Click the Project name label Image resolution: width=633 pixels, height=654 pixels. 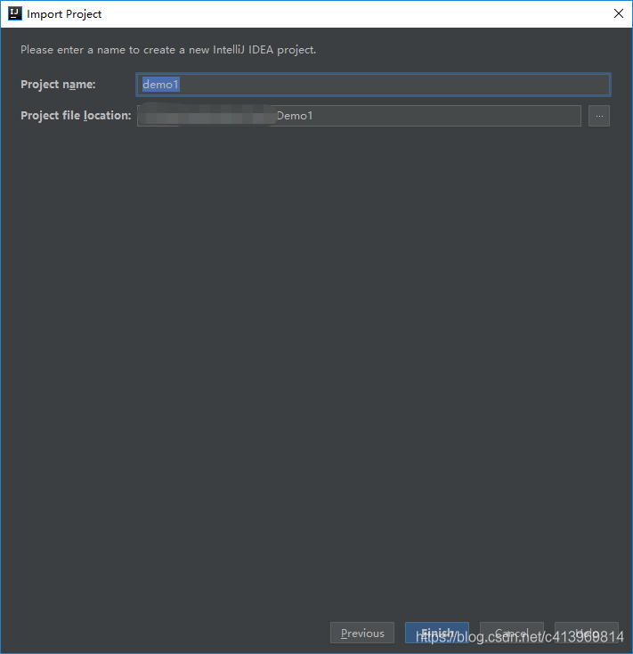(x=58, y=85)
